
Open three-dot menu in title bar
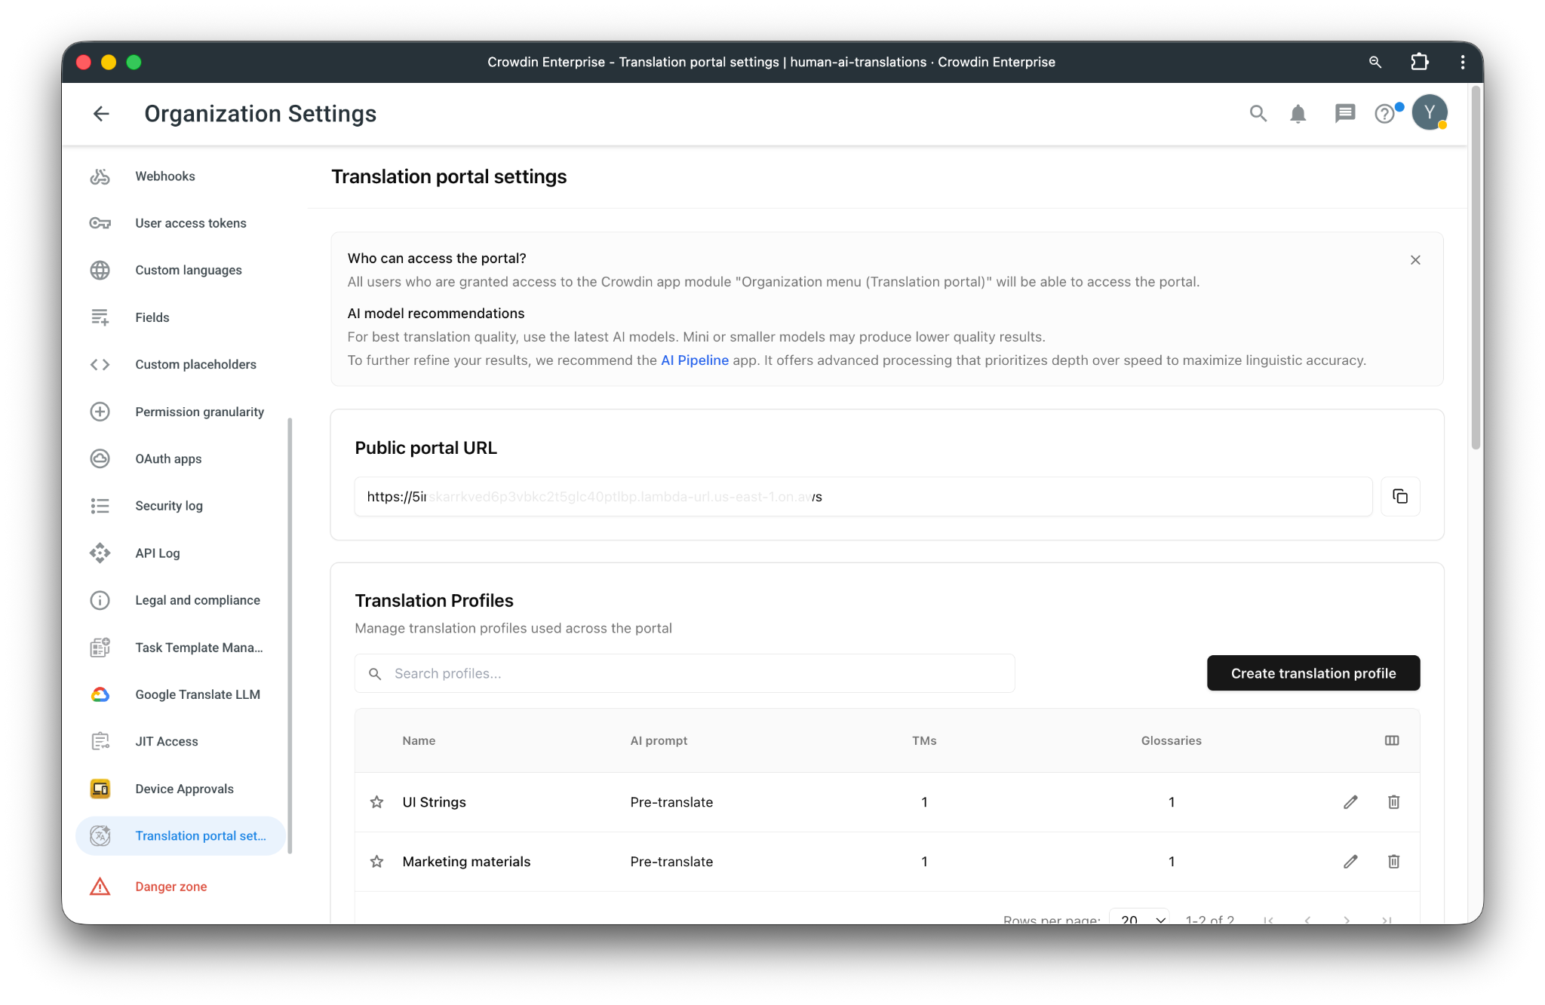(1463, 62)
